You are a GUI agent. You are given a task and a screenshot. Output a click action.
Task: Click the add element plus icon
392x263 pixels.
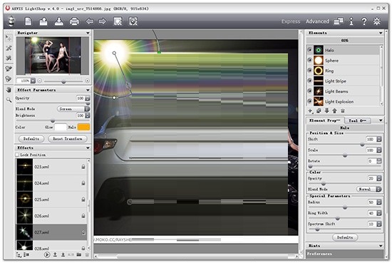click(x=310, y=110)
